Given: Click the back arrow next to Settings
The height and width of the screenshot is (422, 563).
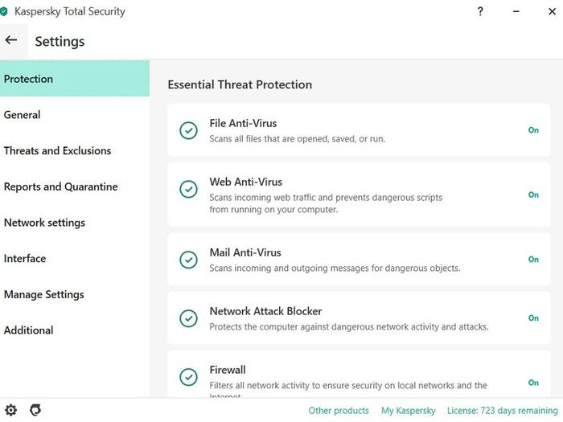Looking at the screenshot, I should [11, 40].
